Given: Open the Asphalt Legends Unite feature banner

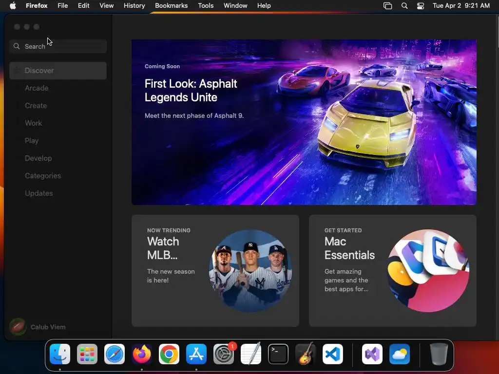Looking at the screenshot, I should coord(304,122).
